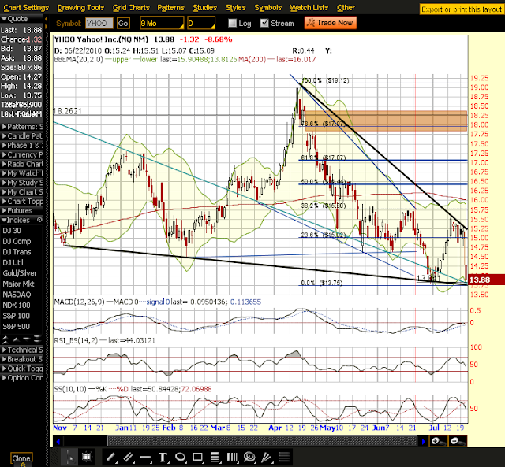Select the vertical Fibonacci time lines tool
This screenshot has height=467, width=505.
[232, 457]
